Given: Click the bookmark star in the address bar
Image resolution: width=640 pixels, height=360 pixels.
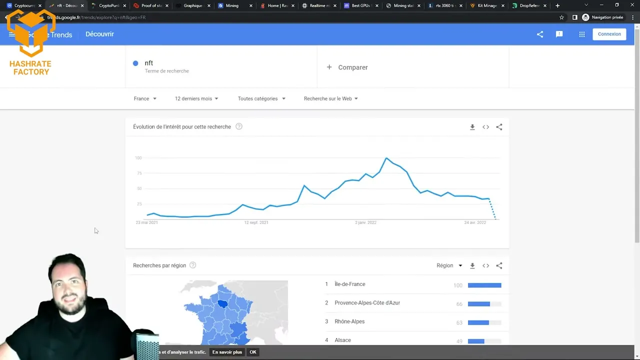Looking at the screenshot, I should point(561,17).
